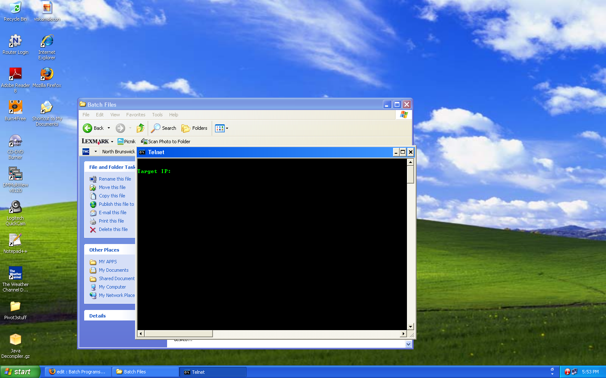Click the Back arrow in Batch Files

tap(93, 128)
